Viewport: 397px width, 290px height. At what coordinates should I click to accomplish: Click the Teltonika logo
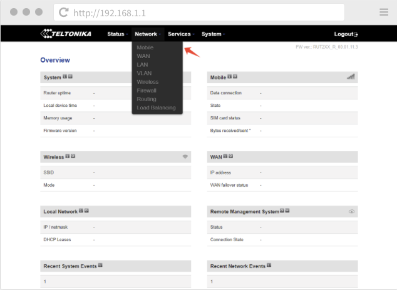(66, 34)
